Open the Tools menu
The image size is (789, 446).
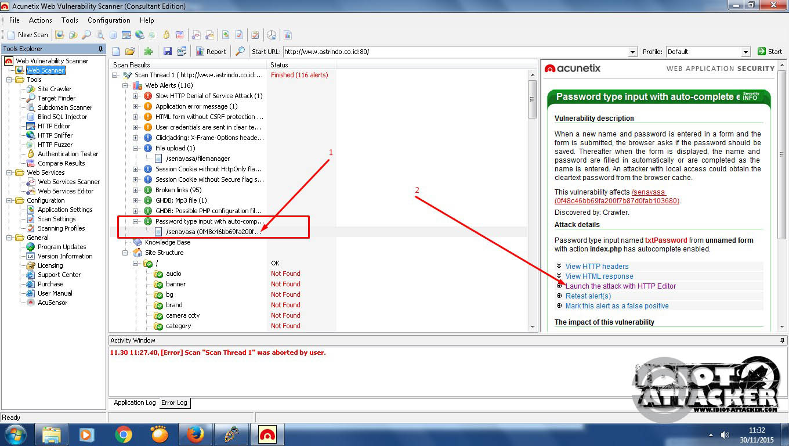coord(70,20)
